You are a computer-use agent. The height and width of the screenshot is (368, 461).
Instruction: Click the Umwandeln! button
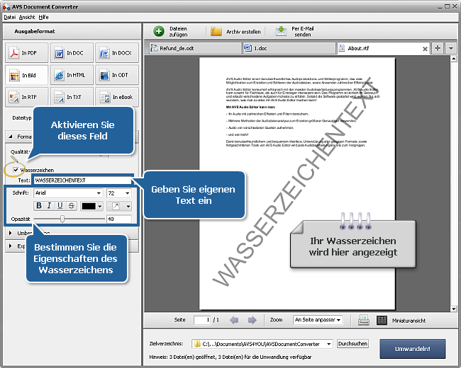click(x=413, y=349)
